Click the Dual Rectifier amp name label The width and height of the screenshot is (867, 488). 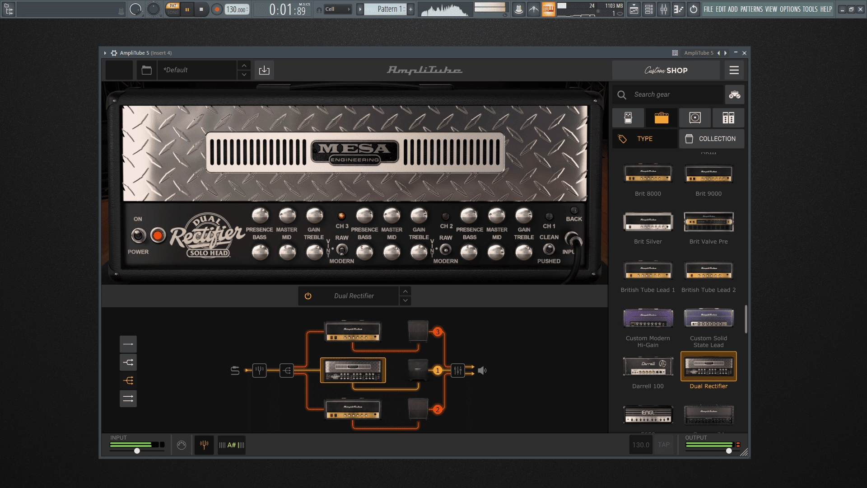click(354, 296)
